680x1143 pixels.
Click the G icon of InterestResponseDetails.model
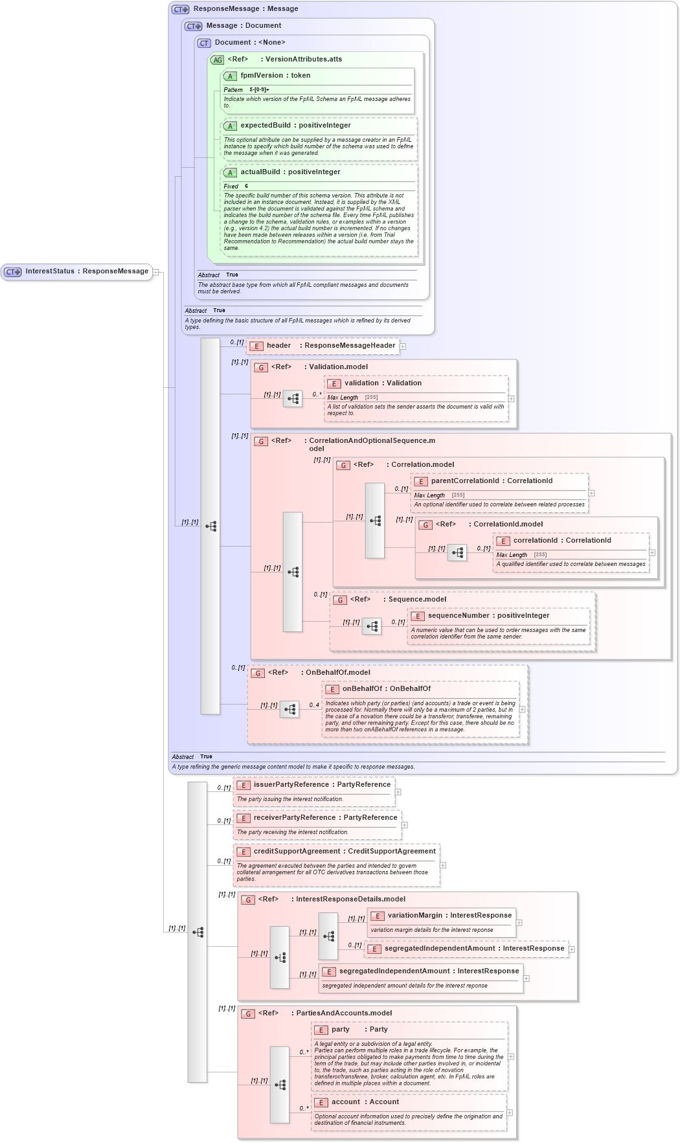[x=248, y=900]
